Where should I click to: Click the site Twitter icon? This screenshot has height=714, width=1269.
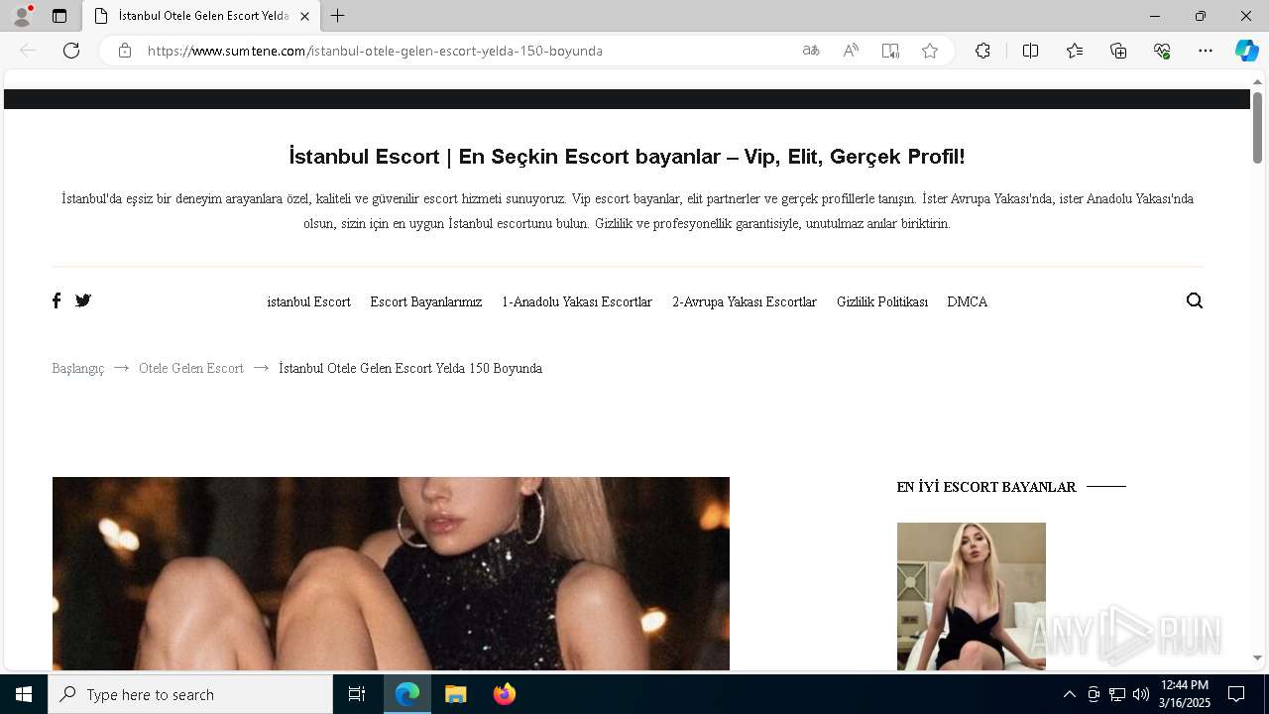point(83,300)
